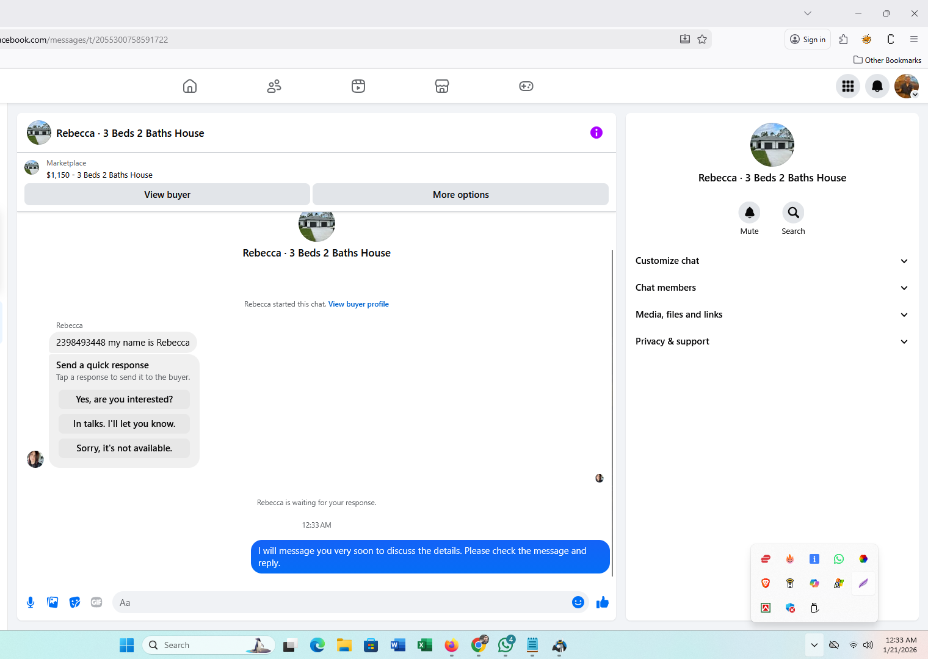The width and height of the screenshot is (928, 659).
Task: Send a thumbs-up like
Action: pyautogui.click(x=603, y=603)
